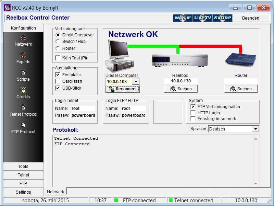Select Switch / Hub connection type
This screenshot has width=274, height=206.
[x=58, y=42]
